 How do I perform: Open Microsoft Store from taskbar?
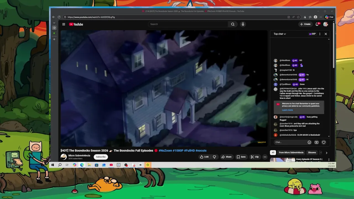pyautogui.click(x=96, y=165)
